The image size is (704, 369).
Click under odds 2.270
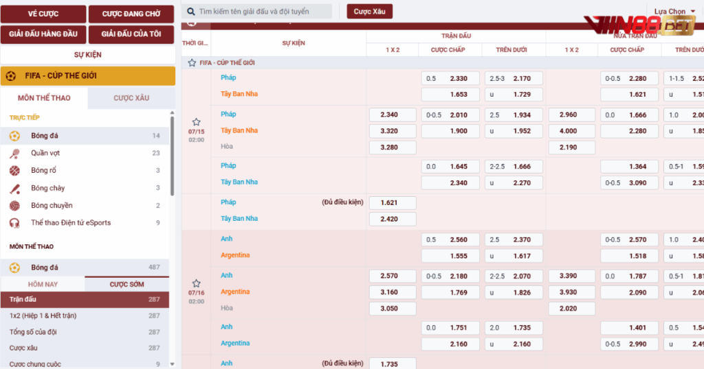click(514, 182)
